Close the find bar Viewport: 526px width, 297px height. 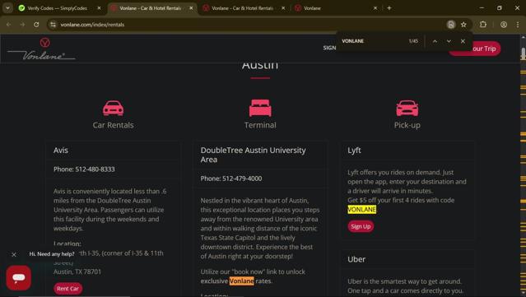tap(463, 41)
